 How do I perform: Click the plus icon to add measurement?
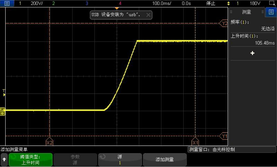[252, 53]
